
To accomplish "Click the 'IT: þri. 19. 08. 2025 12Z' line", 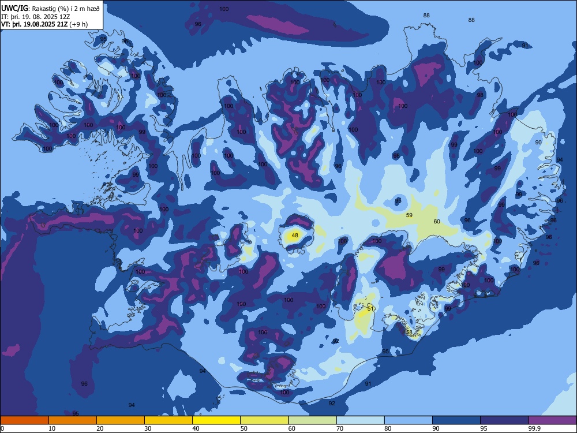I will (35, 17).
